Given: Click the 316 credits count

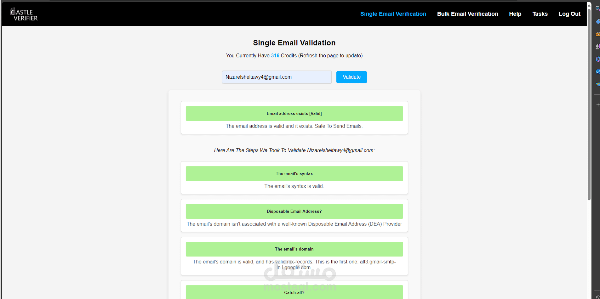Looking at the screenshot, I should (x=275, y=56).
